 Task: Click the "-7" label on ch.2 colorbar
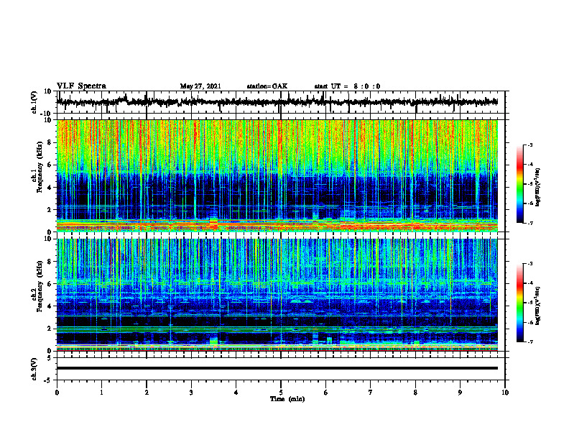click(530, 342)
